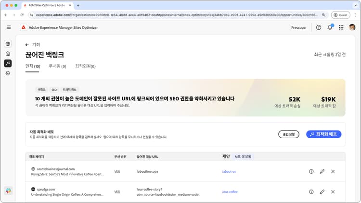Select the globe icon in left sidebar
This screenshot has width=361, height=203.
pos(8,44)
